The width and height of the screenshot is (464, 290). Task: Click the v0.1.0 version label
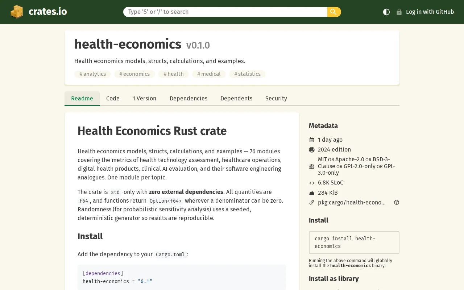point(198,46)
